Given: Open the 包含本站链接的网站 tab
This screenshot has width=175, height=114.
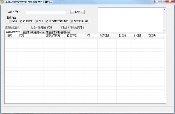Looking at the screenshot, I should [33, 32].
